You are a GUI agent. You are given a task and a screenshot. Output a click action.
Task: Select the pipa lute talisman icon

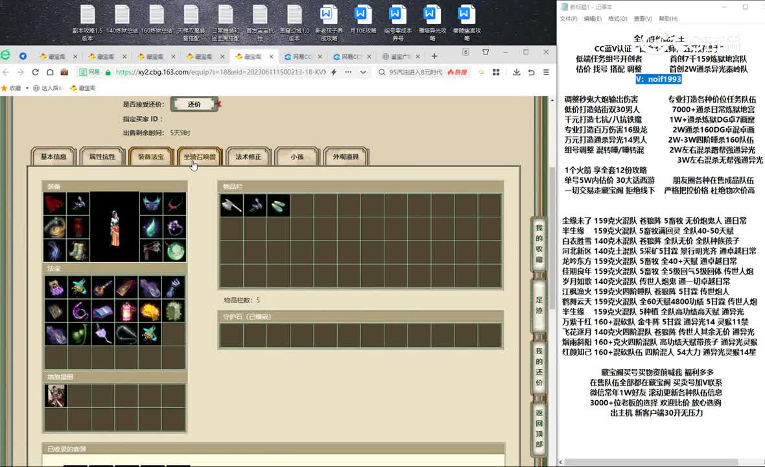(102, 288)
